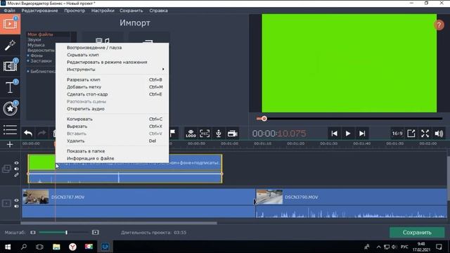The image size is (450, 253).
Task: Toggle overlay track link icon
Action: (16, 175)
